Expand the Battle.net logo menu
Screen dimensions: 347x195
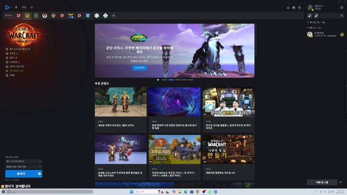(7, 7)
